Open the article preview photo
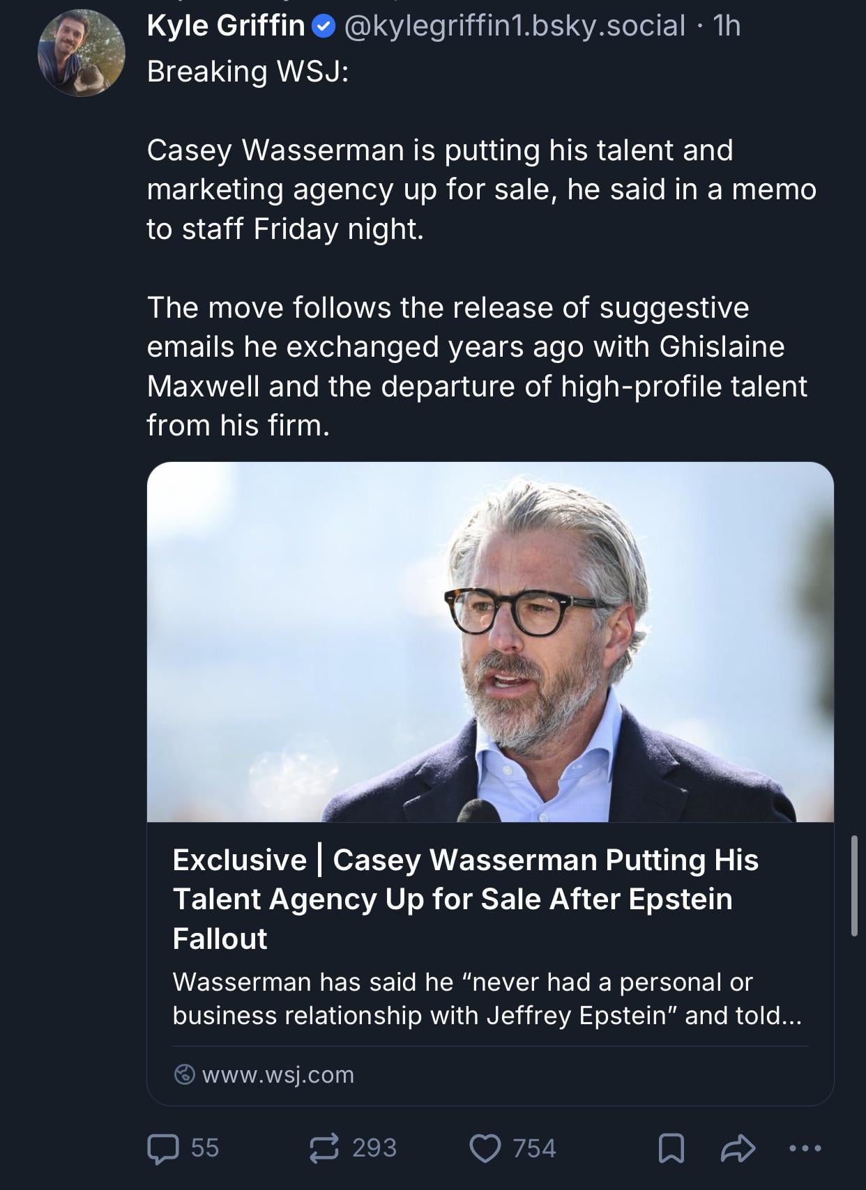This screenshot has height=1190, width=866. coord(490,642)
